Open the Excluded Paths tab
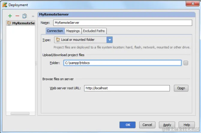The height and width of the screenshot is (133, 201). (94, 31)
